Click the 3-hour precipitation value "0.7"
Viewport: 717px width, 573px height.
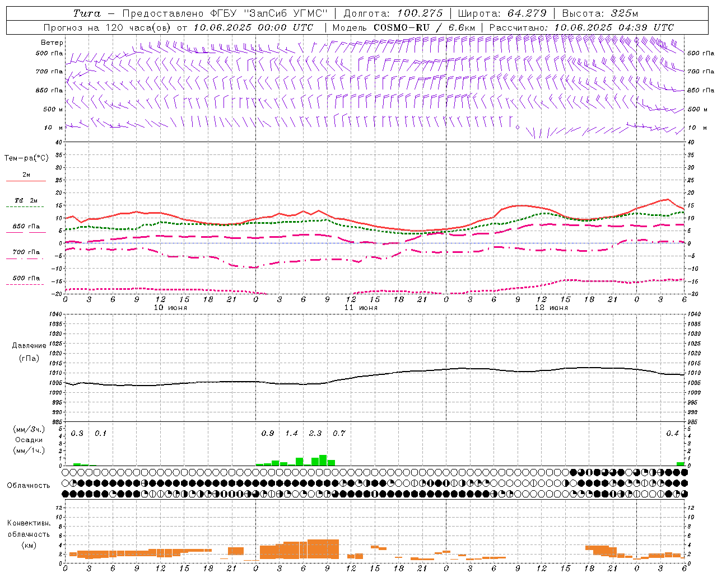(x=339, y=434)
